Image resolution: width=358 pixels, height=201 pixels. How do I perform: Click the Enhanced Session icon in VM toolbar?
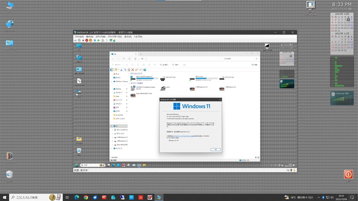pos(111,40)
